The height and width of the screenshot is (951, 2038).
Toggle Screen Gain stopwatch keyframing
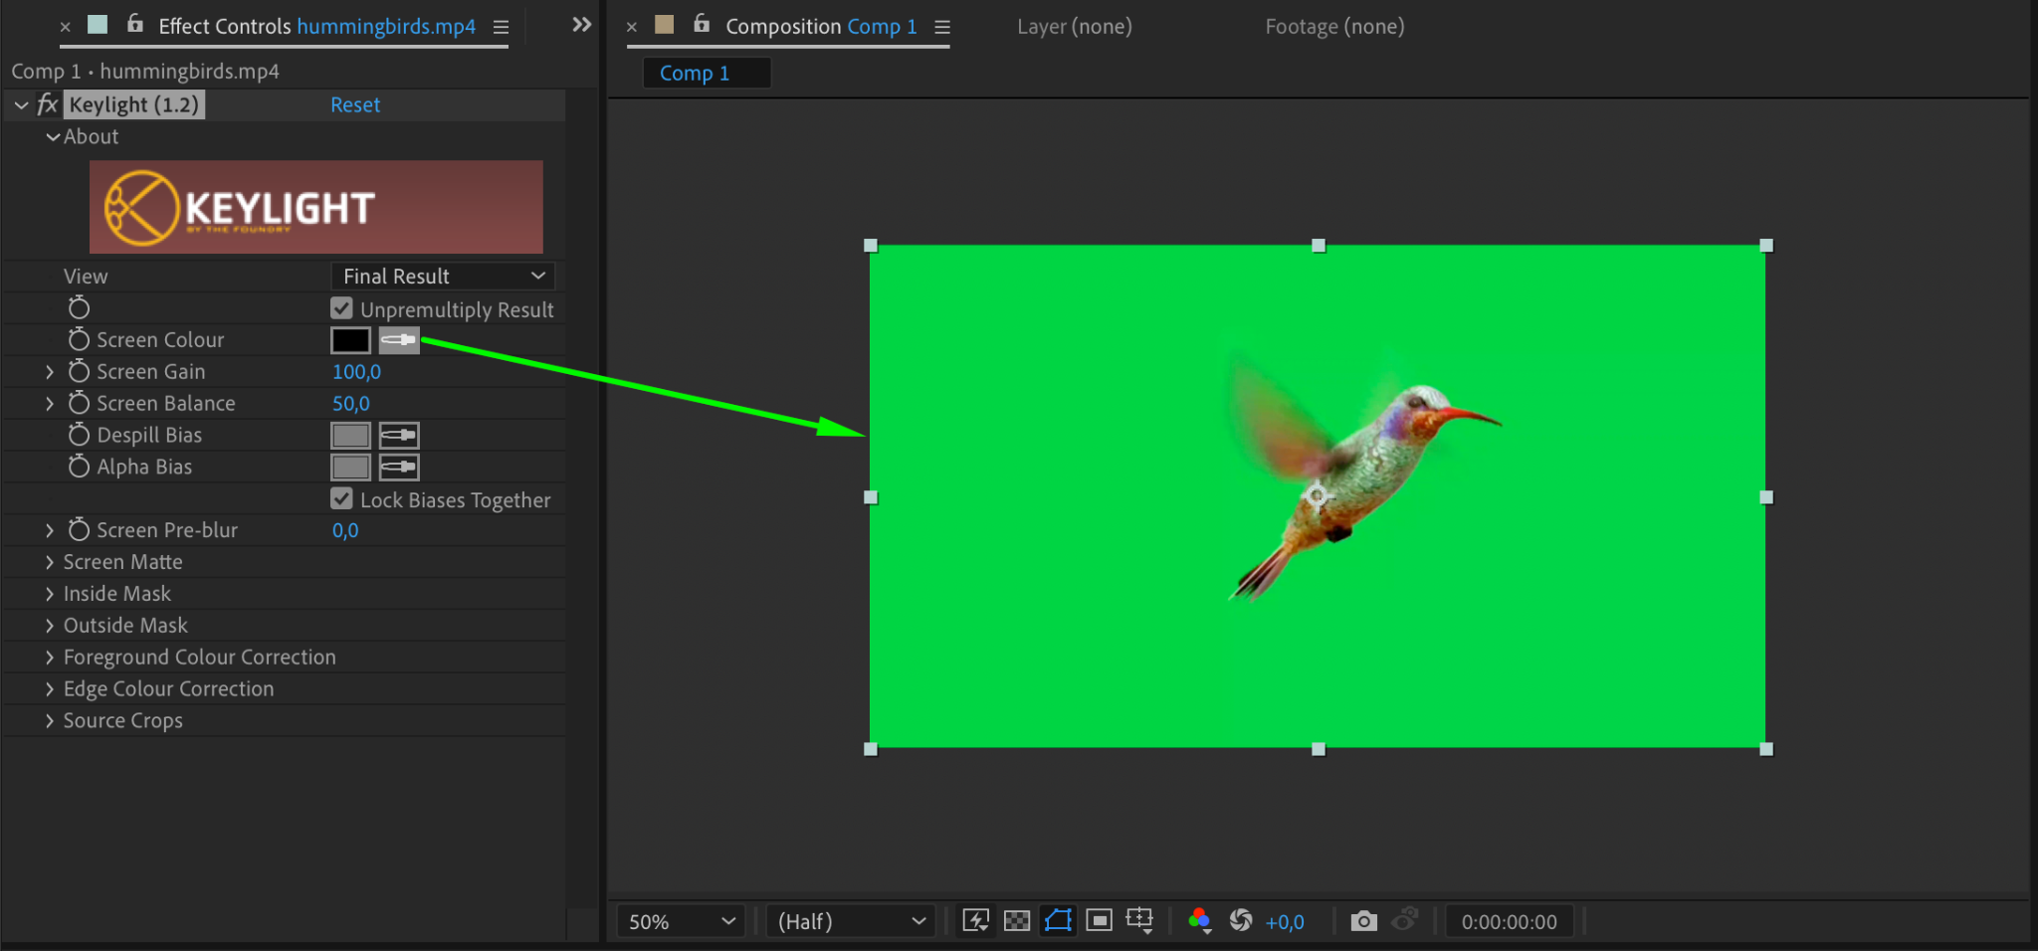tap(79, 372)
